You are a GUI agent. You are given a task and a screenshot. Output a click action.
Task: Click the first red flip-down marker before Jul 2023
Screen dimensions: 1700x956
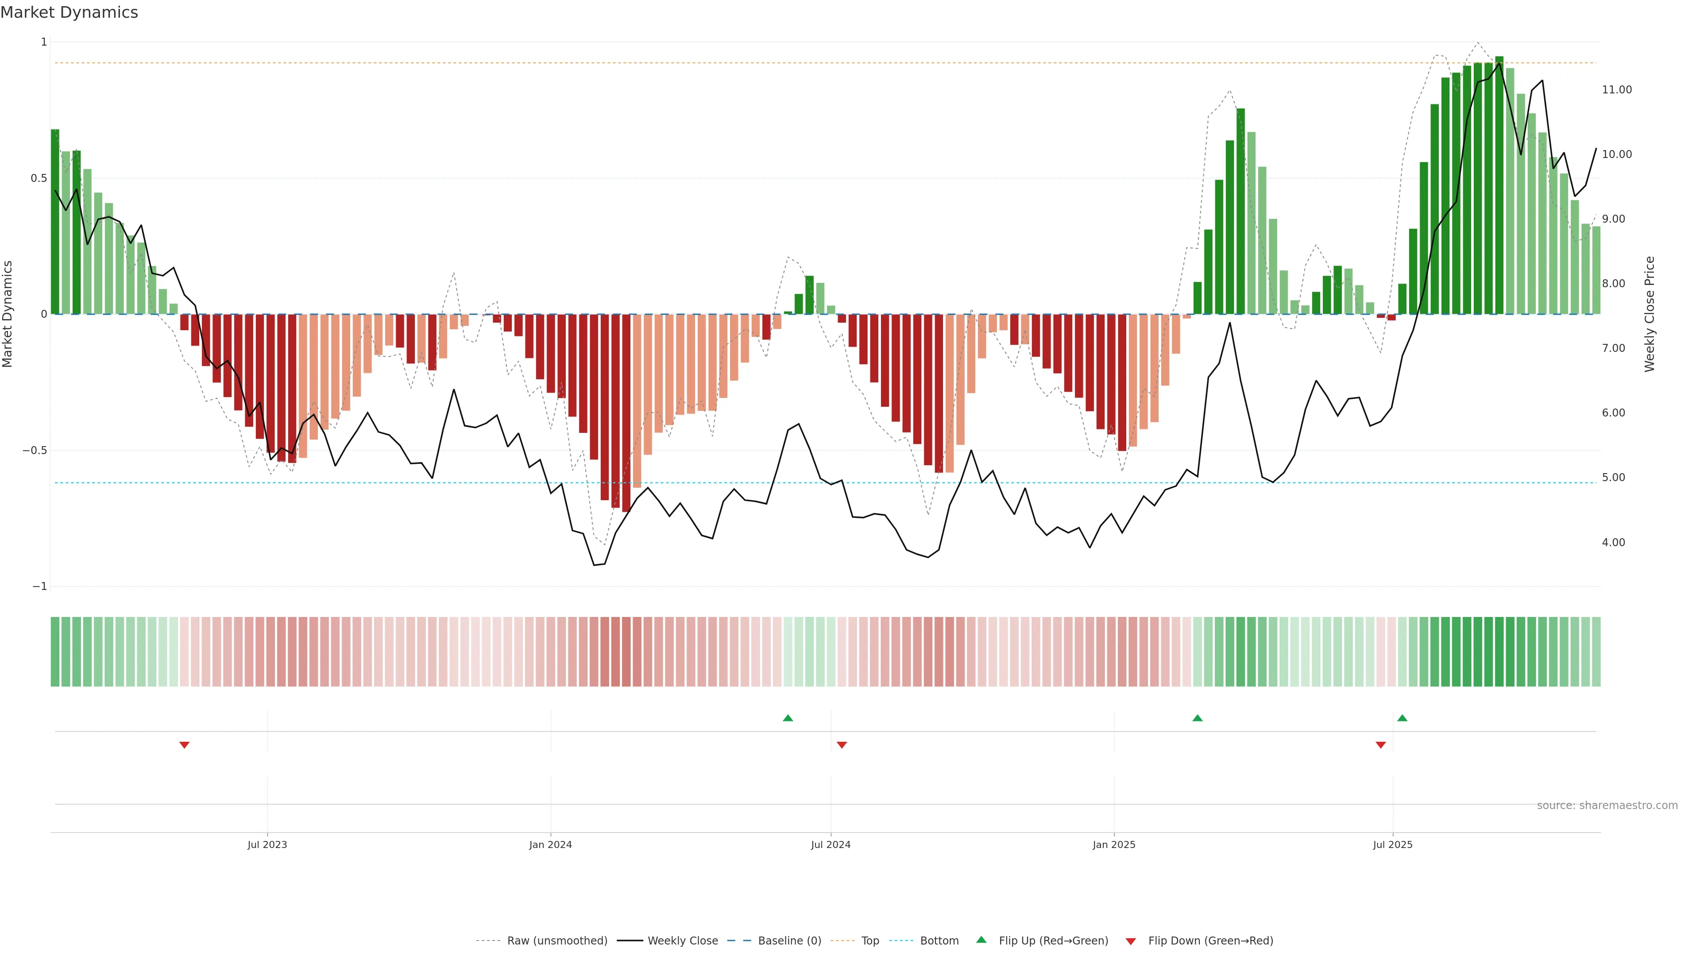(184, 745)
